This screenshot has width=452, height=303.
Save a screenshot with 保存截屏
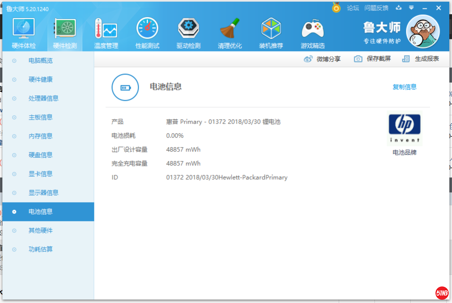[x=373, y=59]
